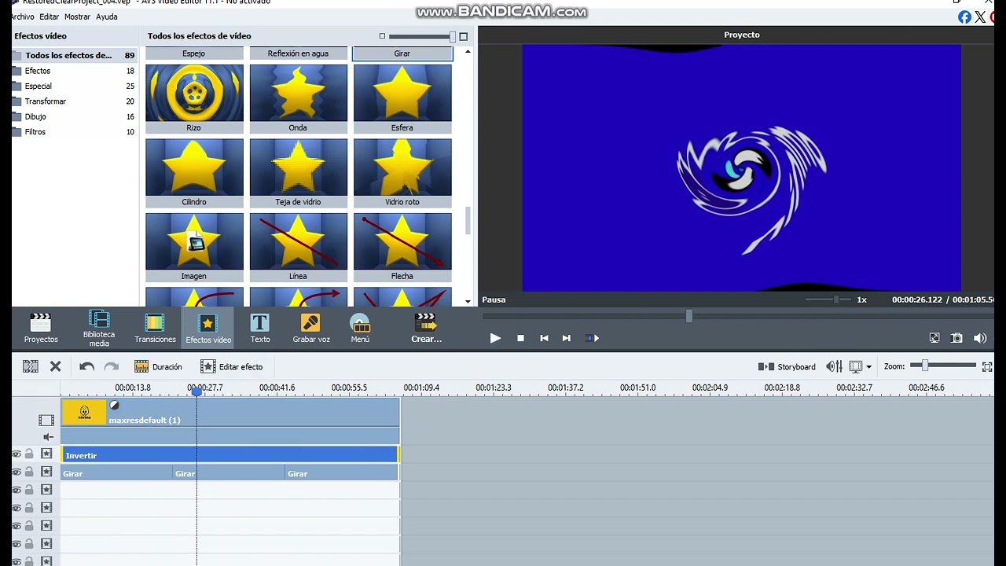Redo the last undone action
The height and width of the screenshot is (566, 1006).
[112, 366]
